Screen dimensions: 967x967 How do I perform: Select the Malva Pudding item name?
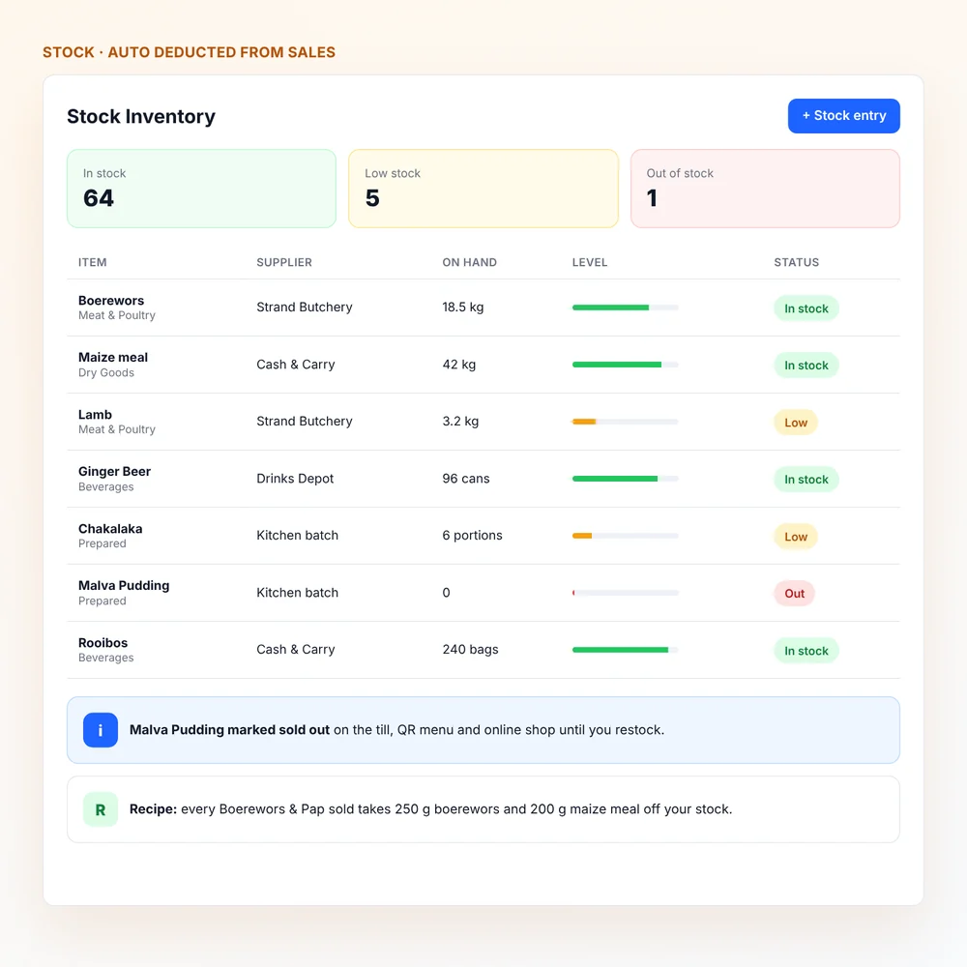pos(124,585)
